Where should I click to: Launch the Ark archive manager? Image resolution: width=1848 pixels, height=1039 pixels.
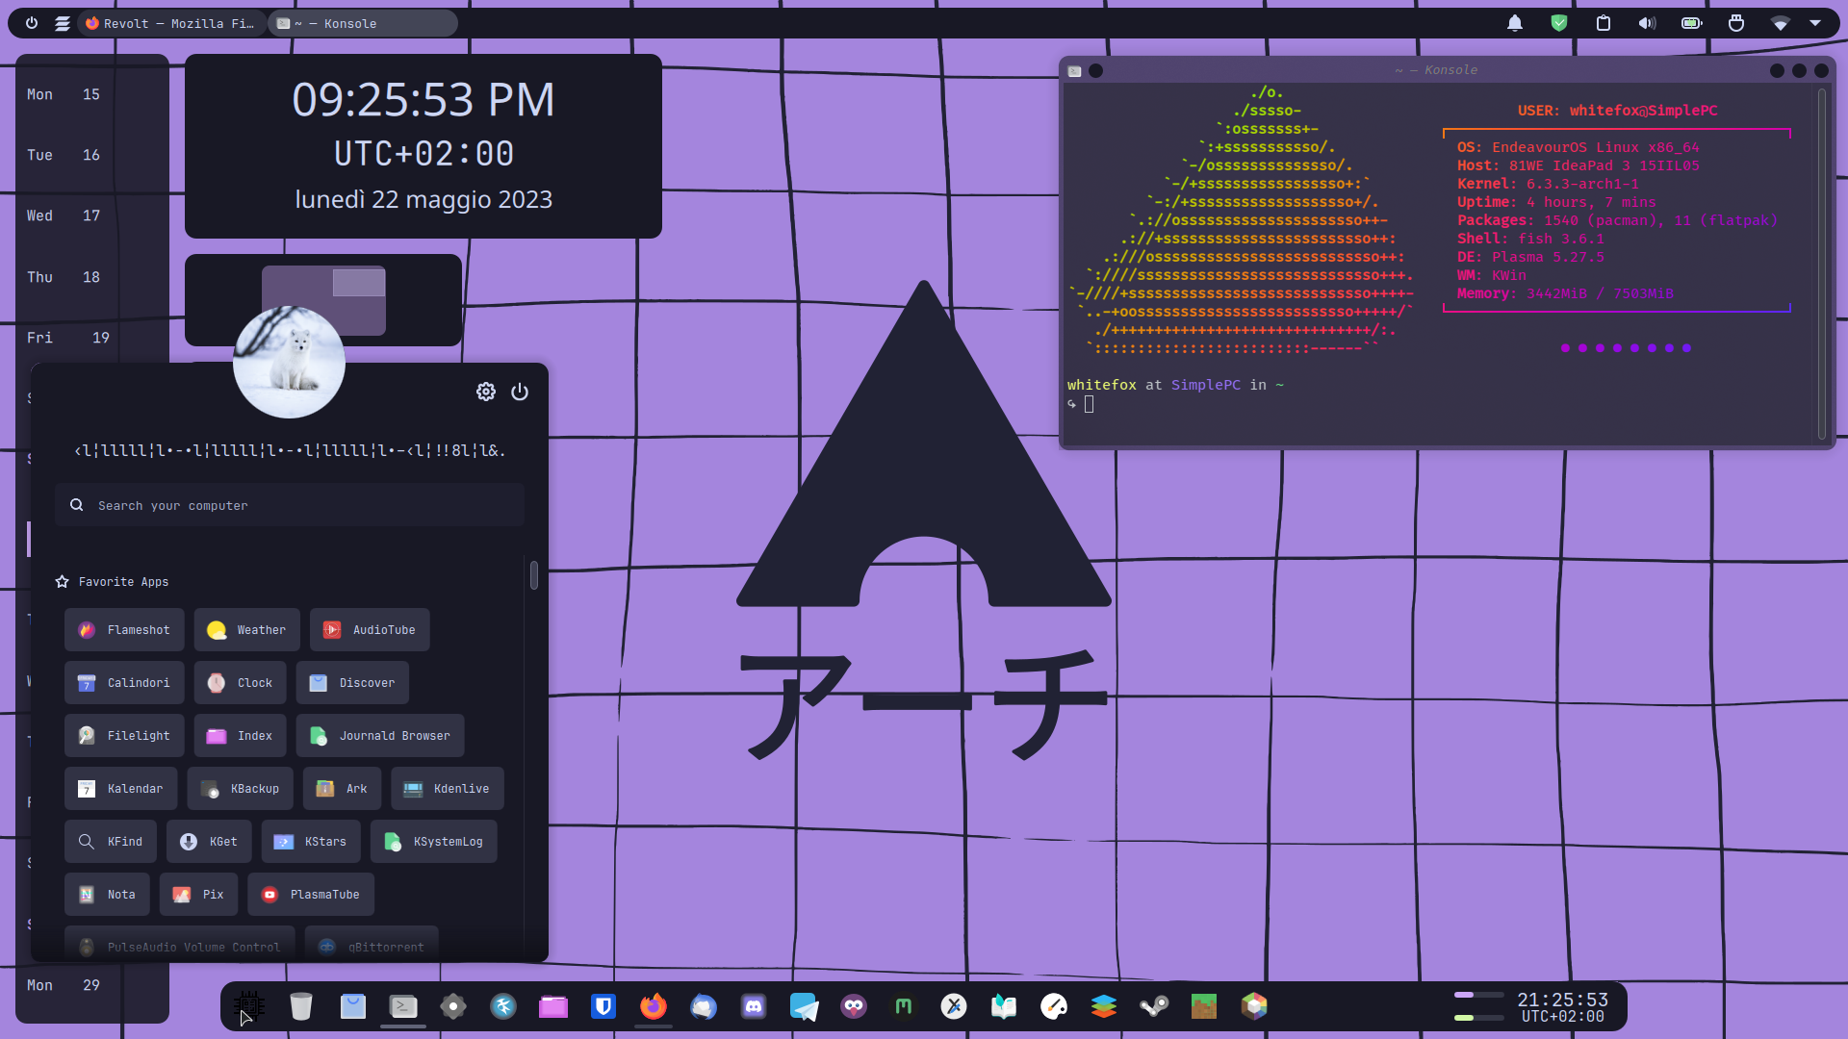click(x=341, y=788)
